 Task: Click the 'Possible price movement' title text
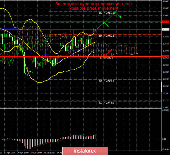point(94,8)
